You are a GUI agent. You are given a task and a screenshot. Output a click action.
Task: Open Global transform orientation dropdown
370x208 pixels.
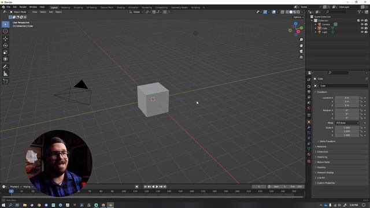click(x=136, y=12)
